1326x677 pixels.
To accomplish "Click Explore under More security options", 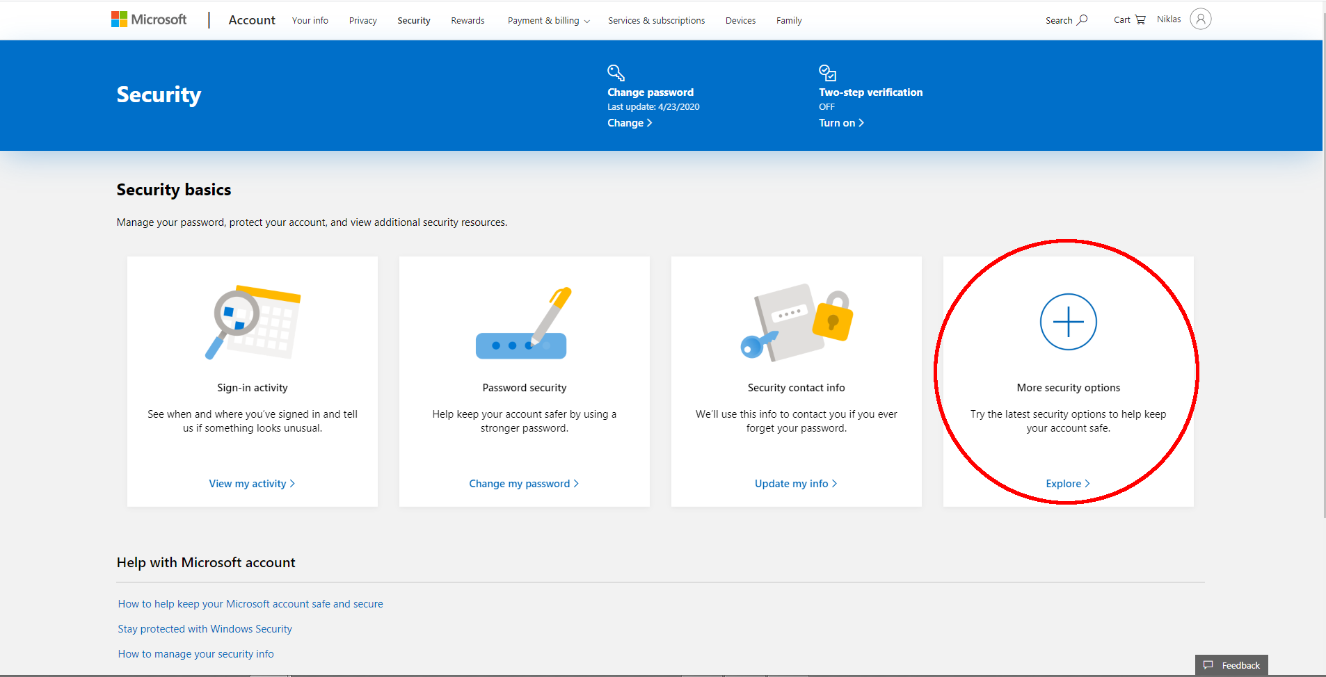I will pyautogui.click(x=1068, y=483).
